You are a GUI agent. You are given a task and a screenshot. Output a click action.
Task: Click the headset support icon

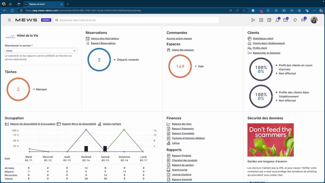click(x=295, y=20)
